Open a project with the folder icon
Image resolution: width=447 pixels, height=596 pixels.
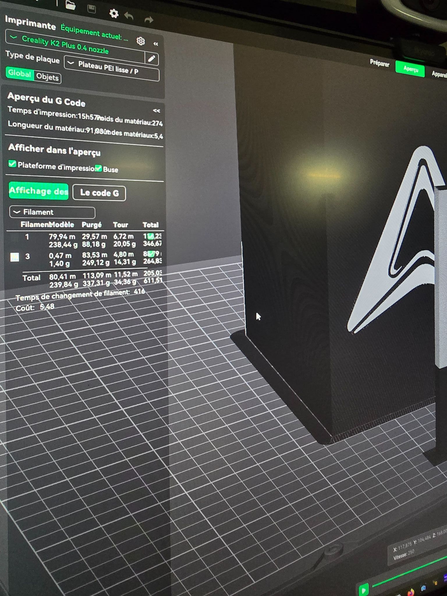(x=71, y=5)
